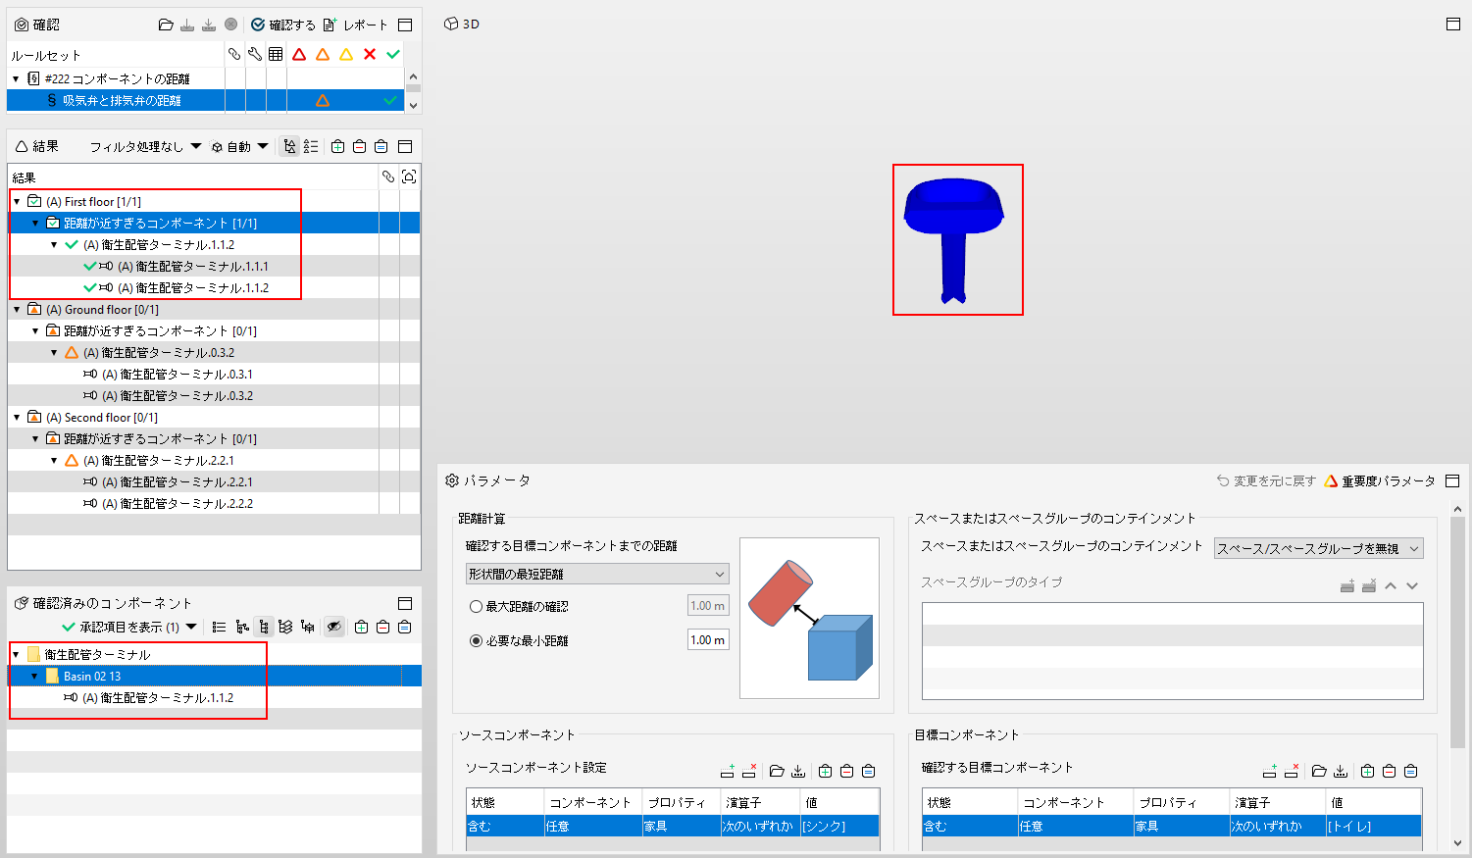This screenshot has width=1472, height=858.
Task: Maximize the 確認済みのコンポーネント panel
Action: point(405,603)
